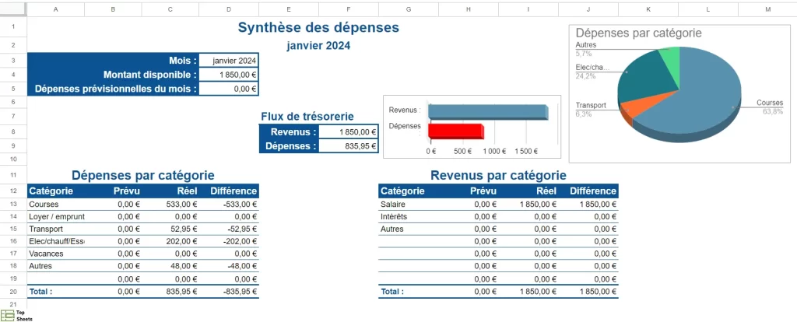Click the Top Sheets logo icon

pos(8,316)
